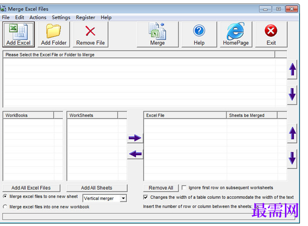The height and width of the screenshot is (226, 308).
Task: Click the WorkSheets column header
Action: click(92, 115)
